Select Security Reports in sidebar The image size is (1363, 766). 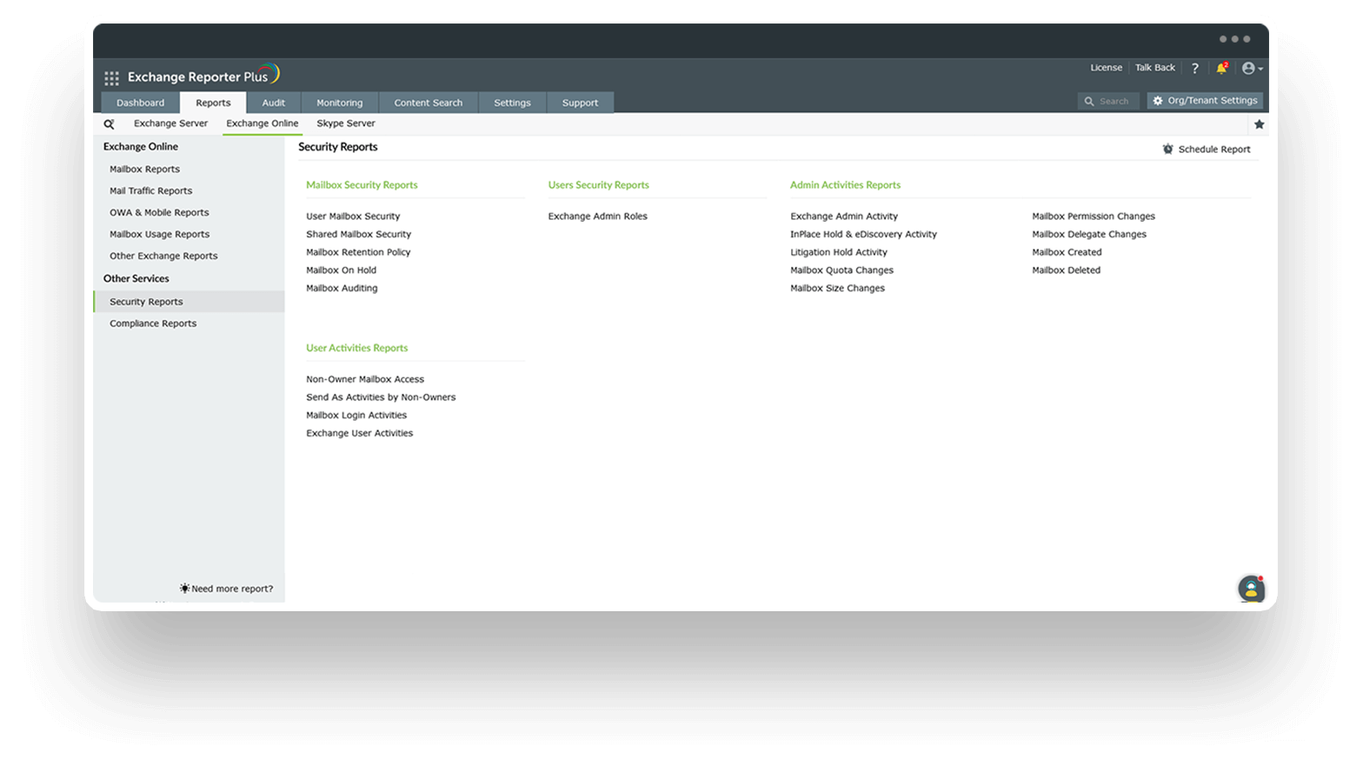tap(189, 302)
